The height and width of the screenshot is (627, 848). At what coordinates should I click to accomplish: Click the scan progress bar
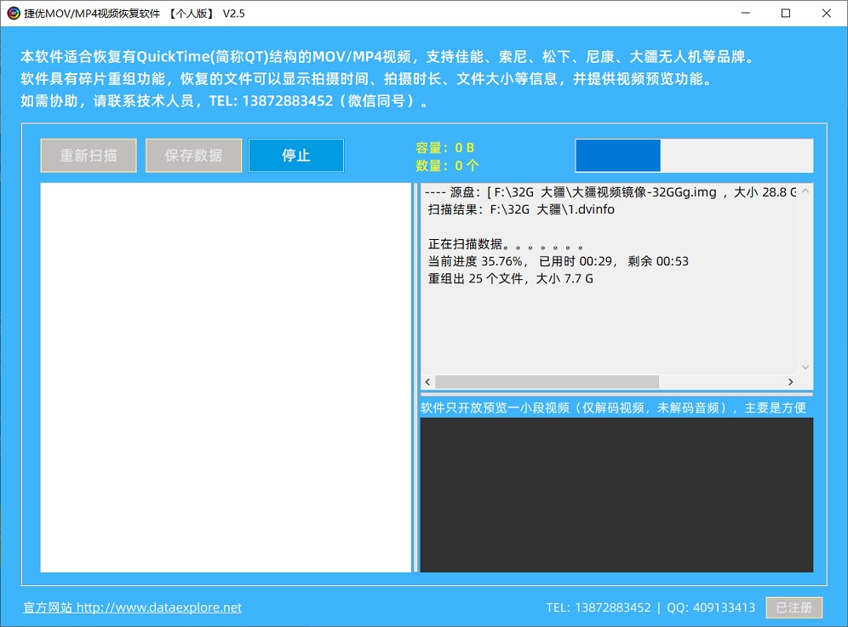click(694, 156)
